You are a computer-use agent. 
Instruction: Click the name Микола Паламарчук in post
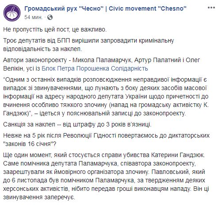pyautogui.click(x=102, y=60)
